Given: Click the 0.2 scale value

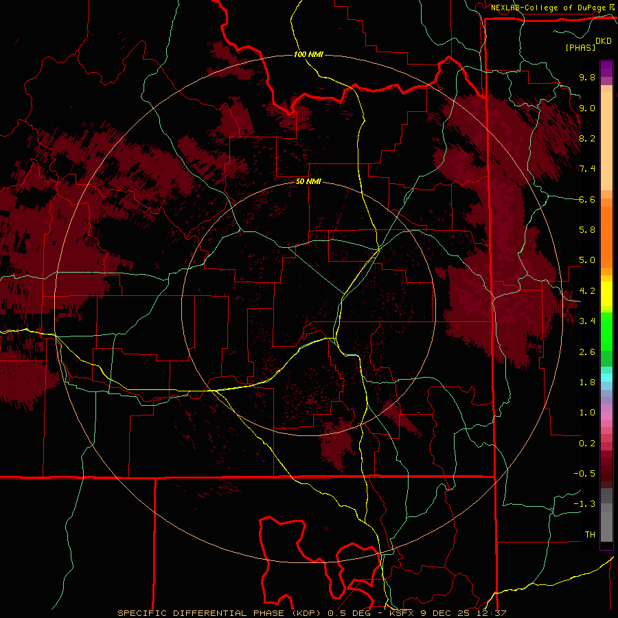Looking at the screenshot, I should 587,444.
